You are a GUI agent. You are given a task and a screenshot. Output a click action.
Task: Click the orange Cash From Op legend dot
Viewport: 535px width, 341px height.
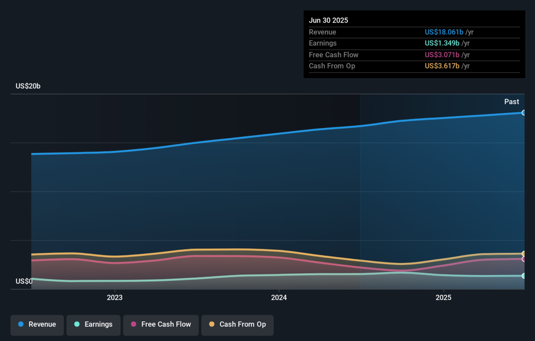[x=212, y=324]
